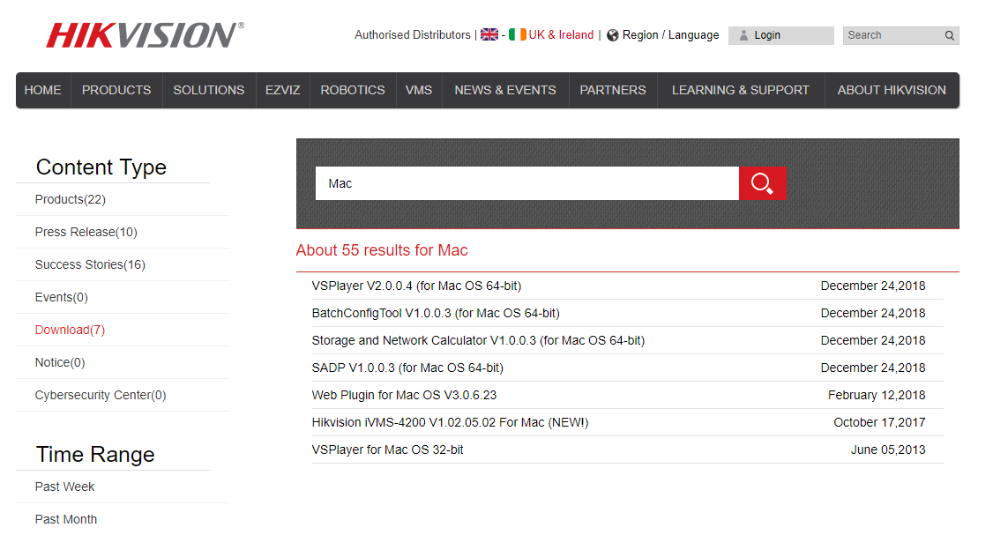The height and width of the screenshot is (535, 1008).
Task: Filter time range to Past Week
Action: [x=64, y=487]
